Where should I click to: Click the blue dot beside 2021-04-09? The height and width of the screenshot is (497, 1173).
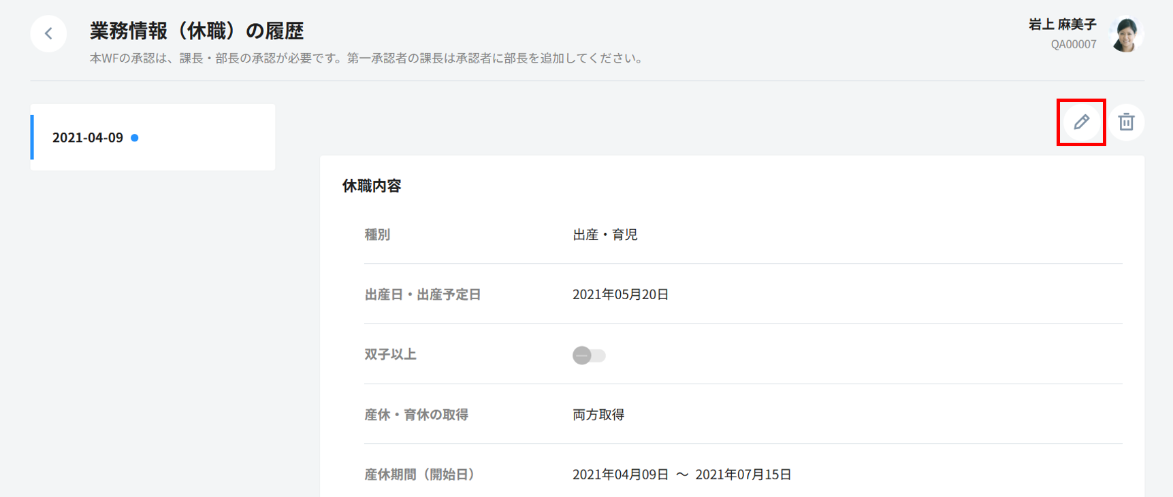point(135,138)
